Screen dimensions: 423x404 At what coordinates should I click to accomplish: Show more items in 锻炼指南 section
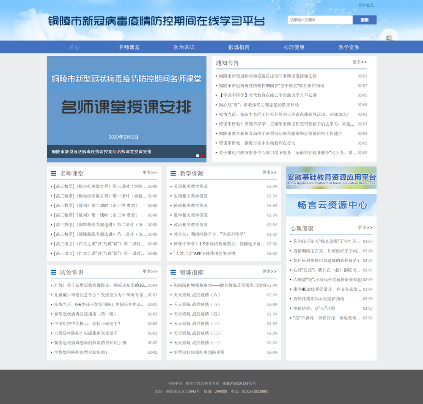(269, 272)
